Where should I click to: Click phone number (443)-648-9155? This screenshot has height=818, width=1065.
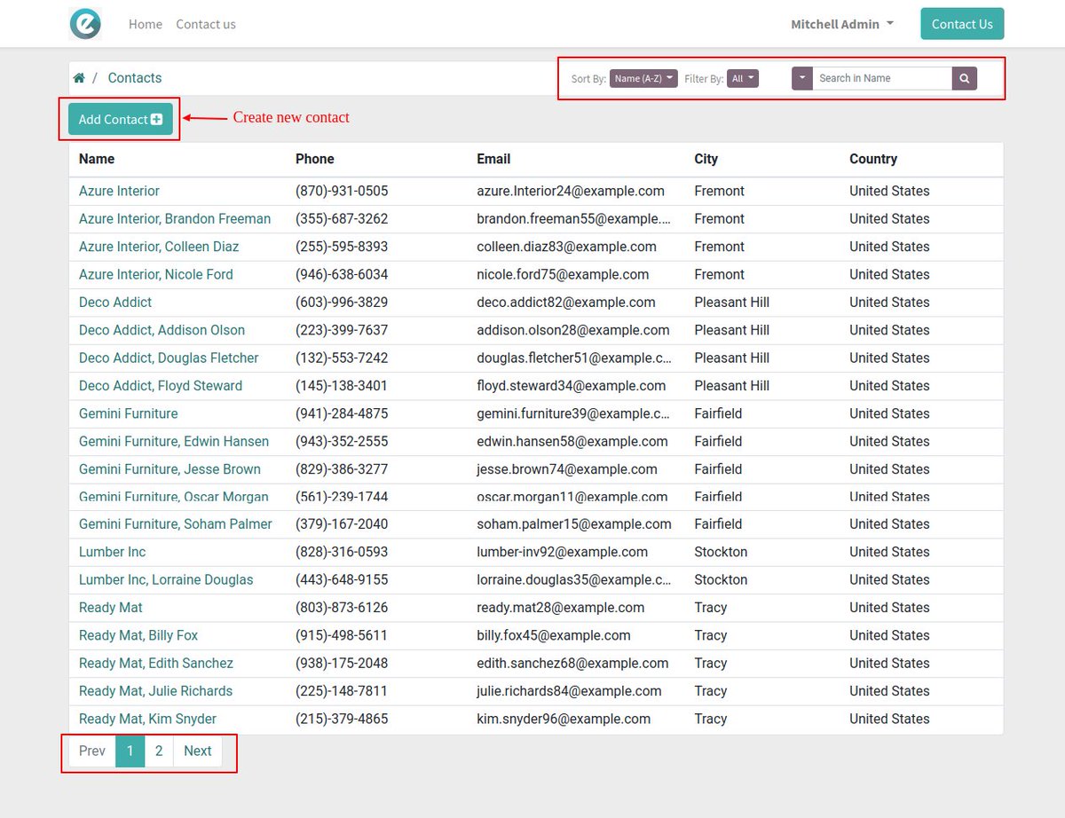342,579
